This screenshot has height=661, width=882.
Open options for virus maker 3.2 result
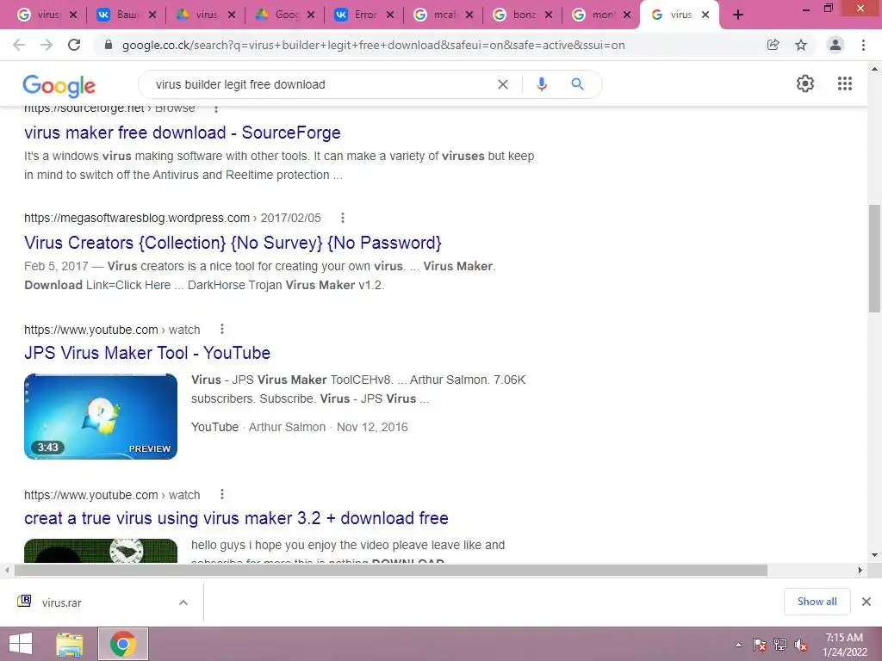pyautogui.click(x=222, y=494)
